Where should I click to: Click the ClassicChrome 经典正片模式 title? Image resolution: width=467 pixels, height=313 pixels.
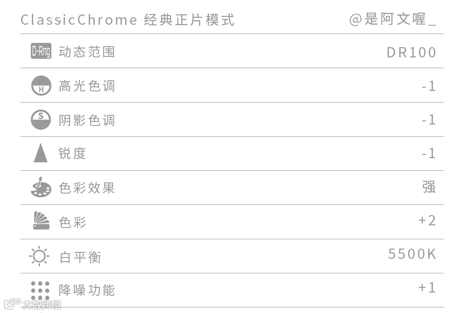(127, 20)
